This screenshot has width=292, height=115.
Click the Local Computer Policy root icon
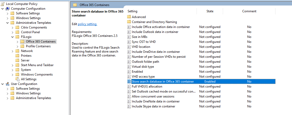point(3,4)
